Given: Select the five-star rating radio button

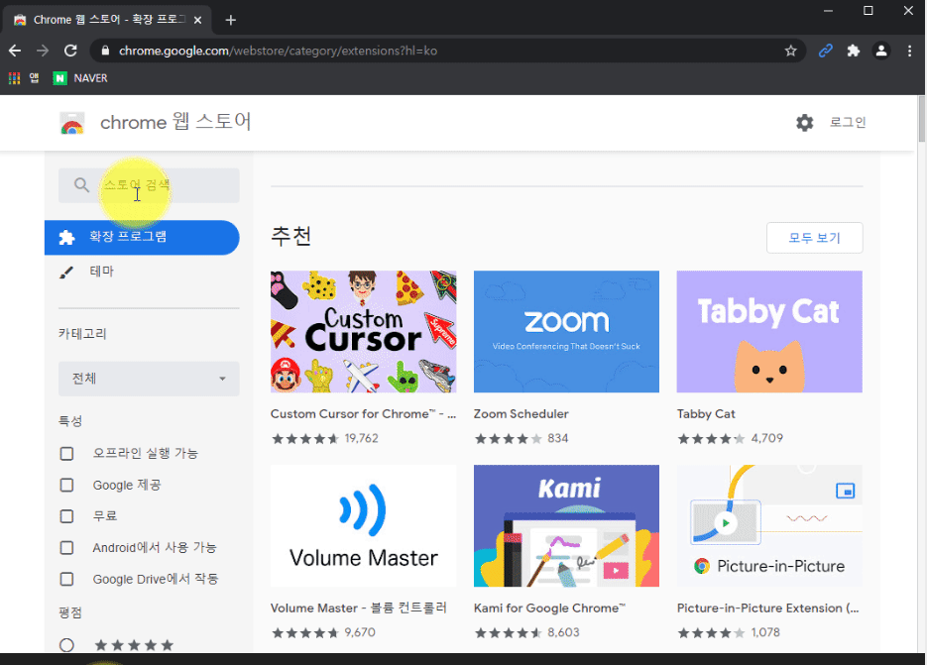Looking at the screenshot, I should pos(66,645).
